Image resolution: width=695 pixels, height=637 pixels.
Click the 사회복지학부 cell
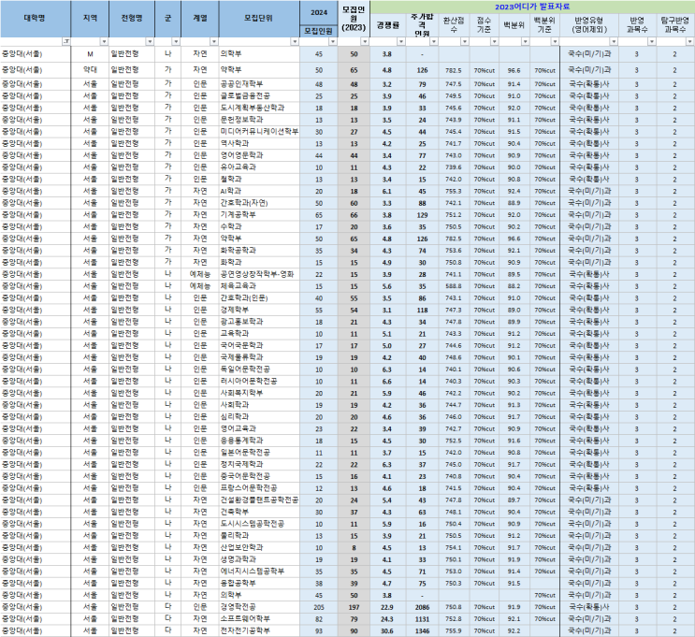pos(259,393)
